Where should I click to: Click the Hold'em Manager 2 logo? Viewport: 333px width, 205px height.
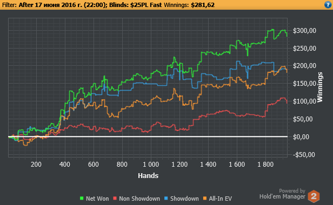314,196
